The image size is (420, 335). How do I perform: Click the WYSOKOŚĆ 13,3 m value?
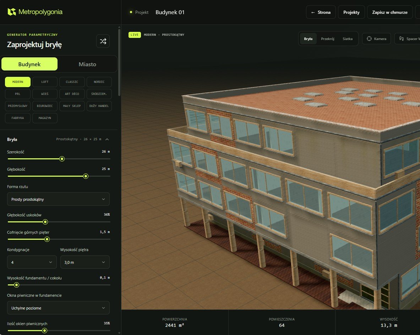point(389,325)
